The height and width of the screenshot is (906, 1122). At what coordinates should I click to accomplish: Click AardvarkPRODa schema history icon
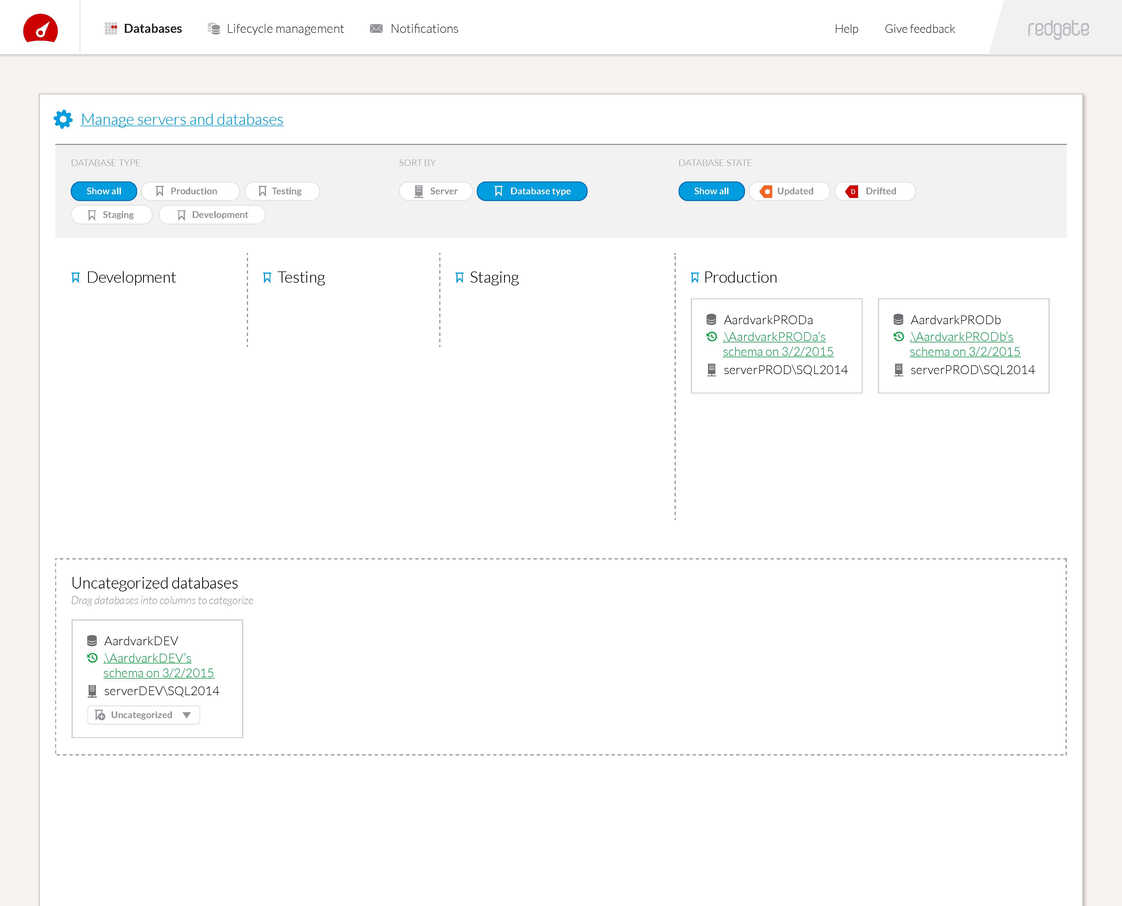pyautogui.click(x=711, y=336)
